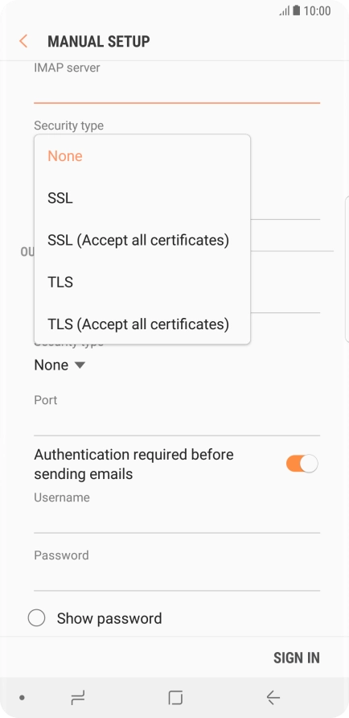Tap the battery icon in status bar
Screen dimensions: 349x718
click(x=297, y=10)
